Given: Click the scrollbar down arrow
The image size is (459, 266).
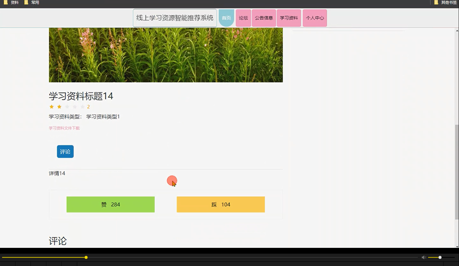Looking at the screenshot, I should click(x=457, y=246).
